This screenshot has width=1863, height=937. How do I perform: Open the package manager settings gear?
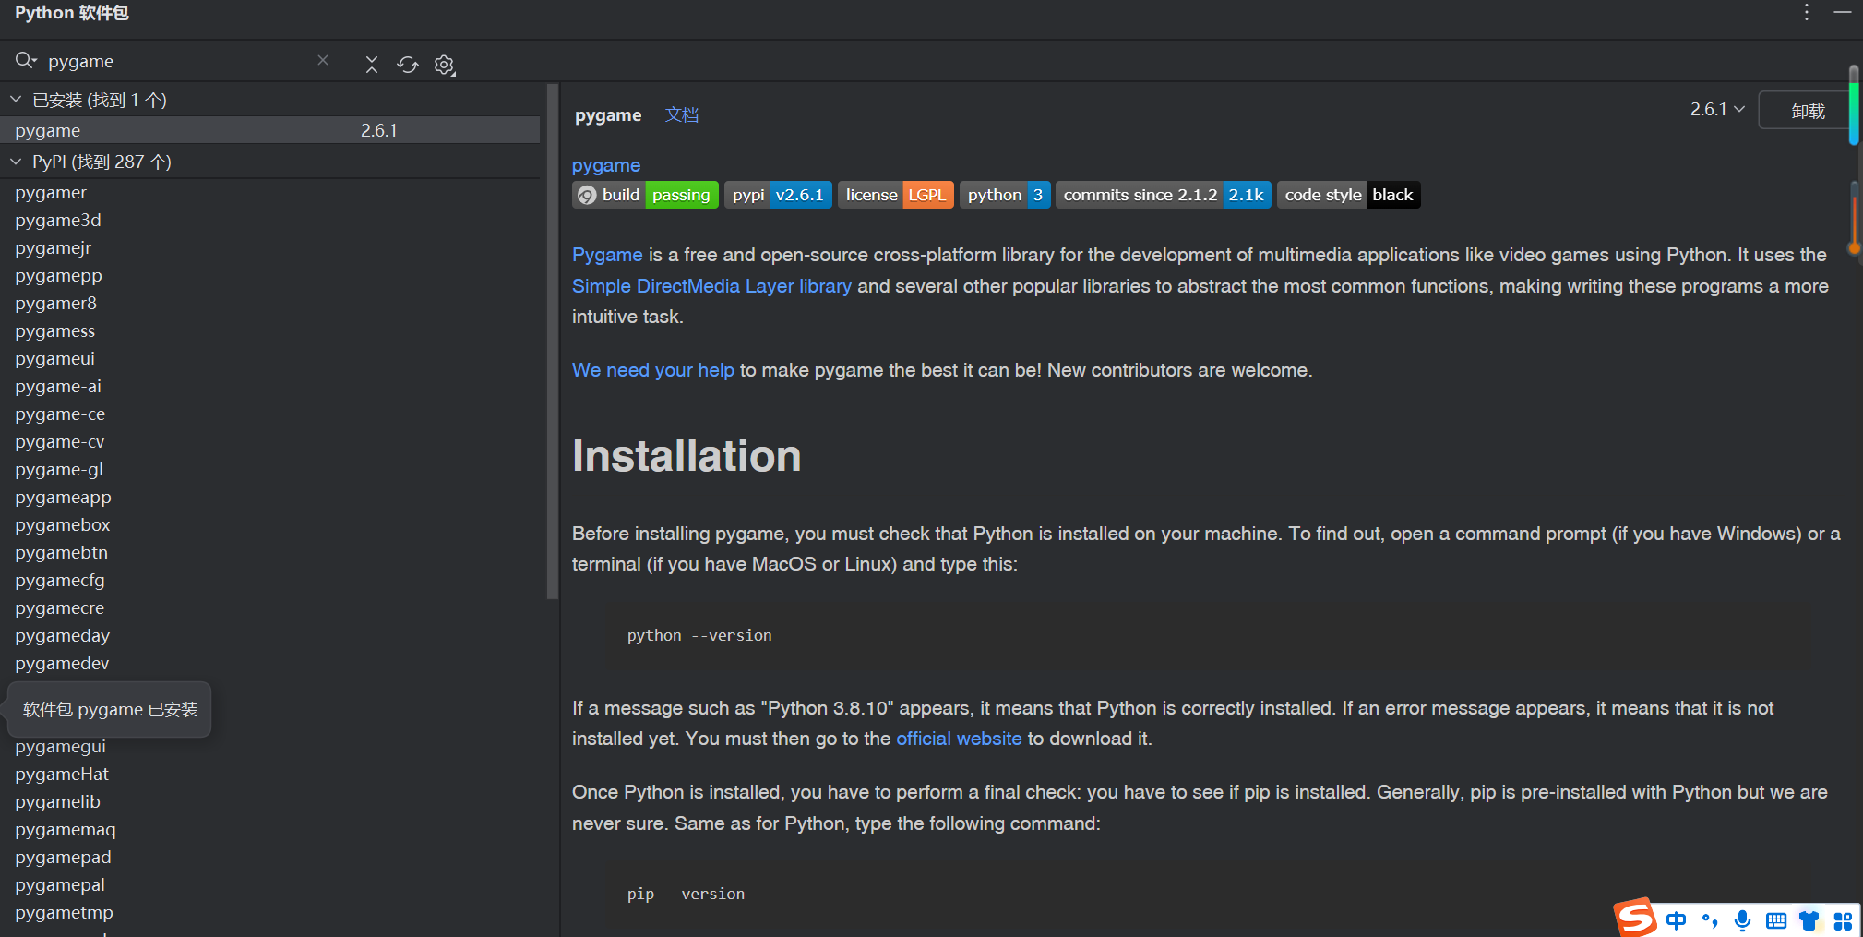point(445,65)
